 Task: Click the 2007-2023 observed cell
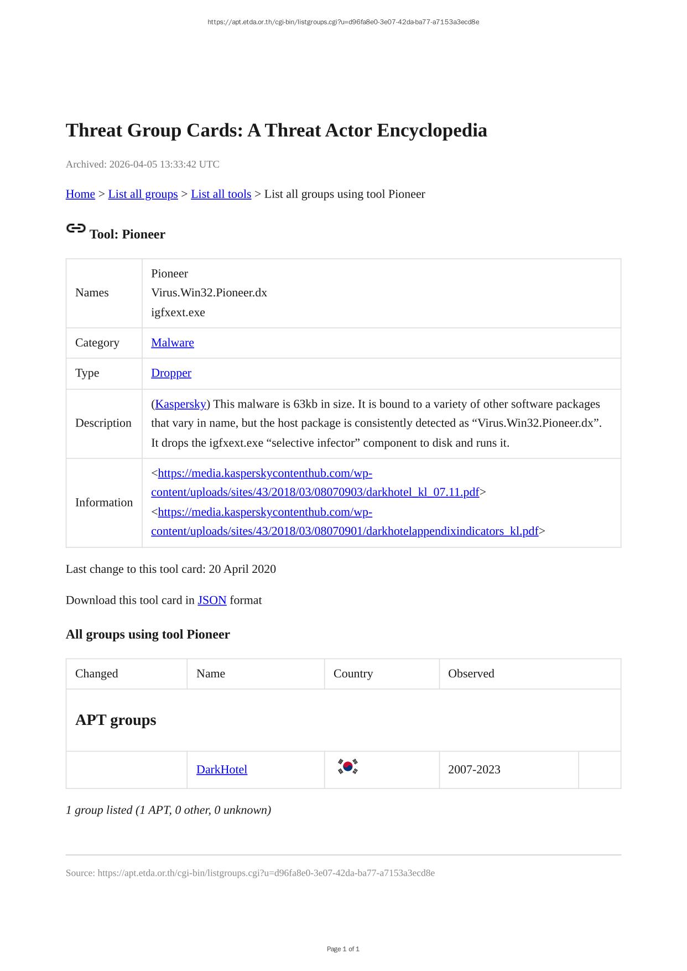[x=474, y=770]
